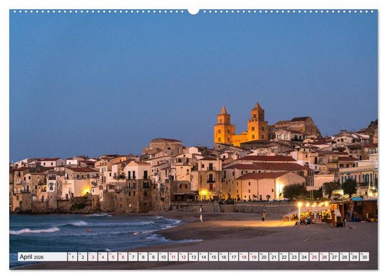Viewport: 387px width, 279px height.
Task: Select day 7 in the calendar strip
Action: click(133, 257)
